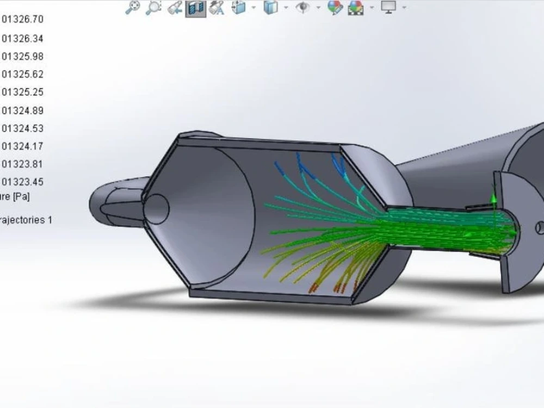Click the Display Style icon
The image size is (544, 408).
pyautogui.click(x=270, y=8)
